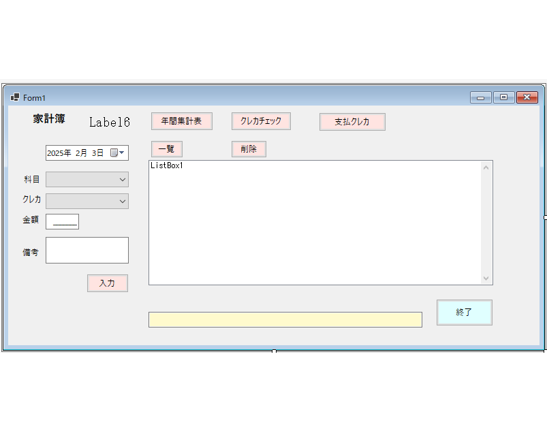Click the listbox scroll up arrow

click(x=486, y=167)
